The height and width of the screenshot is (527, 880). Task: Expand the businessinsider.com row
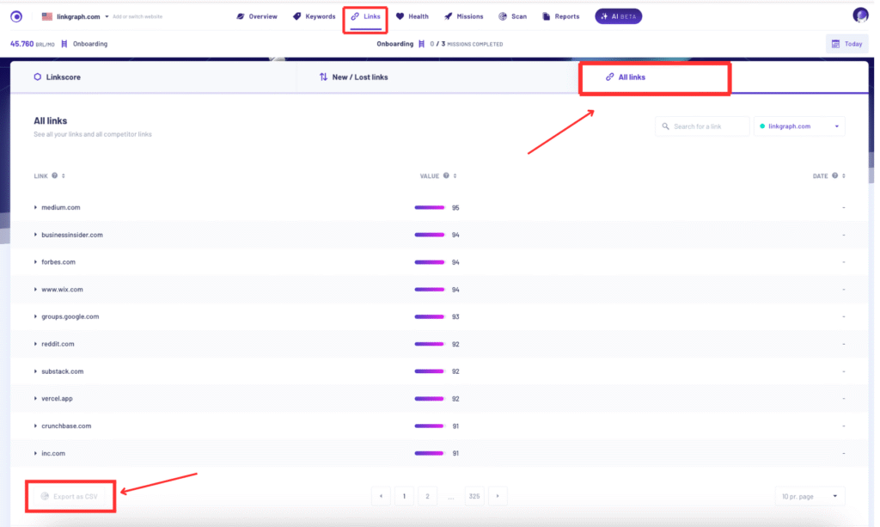[35, 235]
